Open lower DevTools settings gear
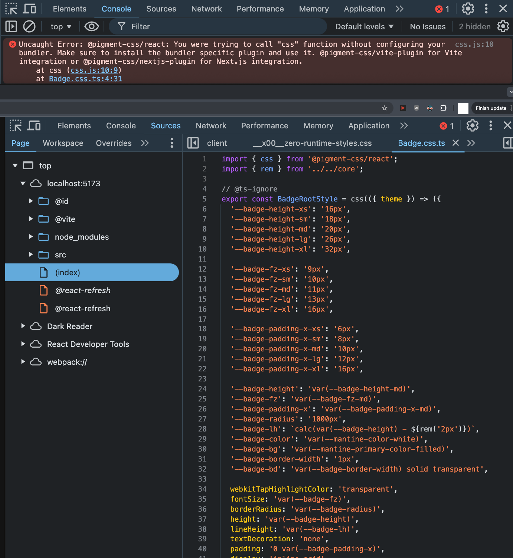The image size is (513, 558). click(x=472, y=125)
